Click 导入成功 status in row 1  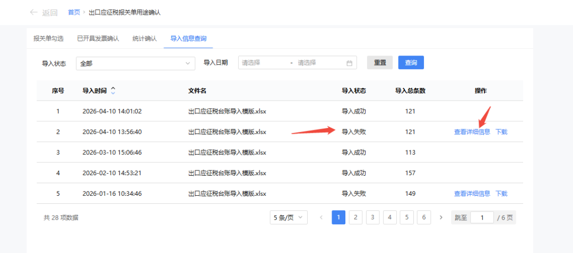(354, 111)
